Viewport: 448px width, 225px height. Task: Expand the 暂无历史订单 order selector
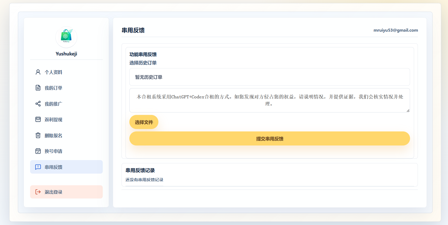(270, 77)
